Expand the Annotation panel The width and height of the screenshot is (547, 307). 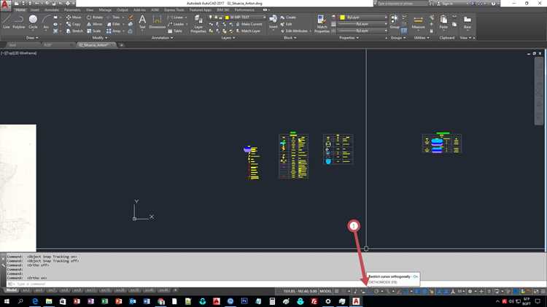click(x=162, y=38)
